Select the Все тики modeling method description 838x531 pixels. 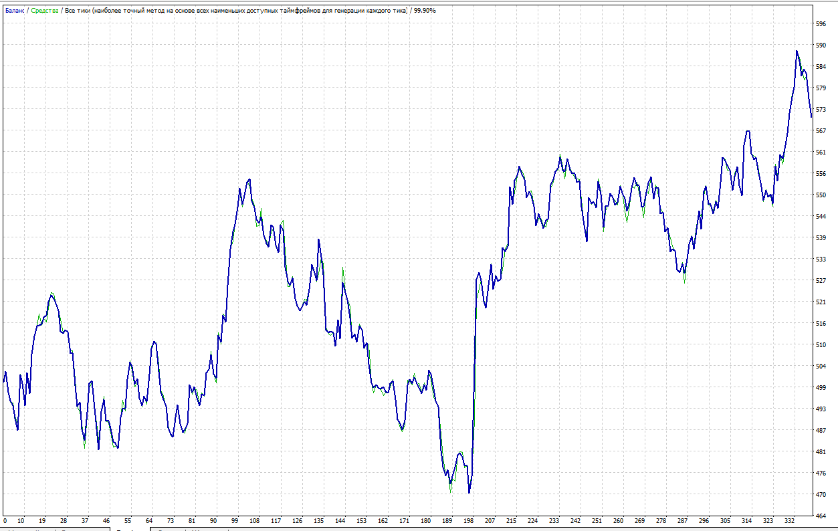tap(236, 11)
